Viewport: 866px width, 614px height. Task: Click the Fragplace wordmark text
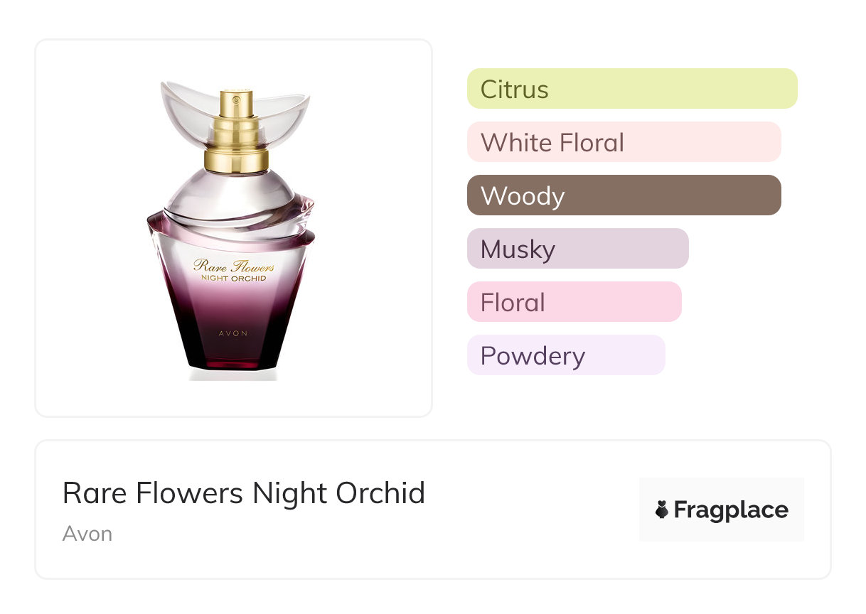point(730,510)
